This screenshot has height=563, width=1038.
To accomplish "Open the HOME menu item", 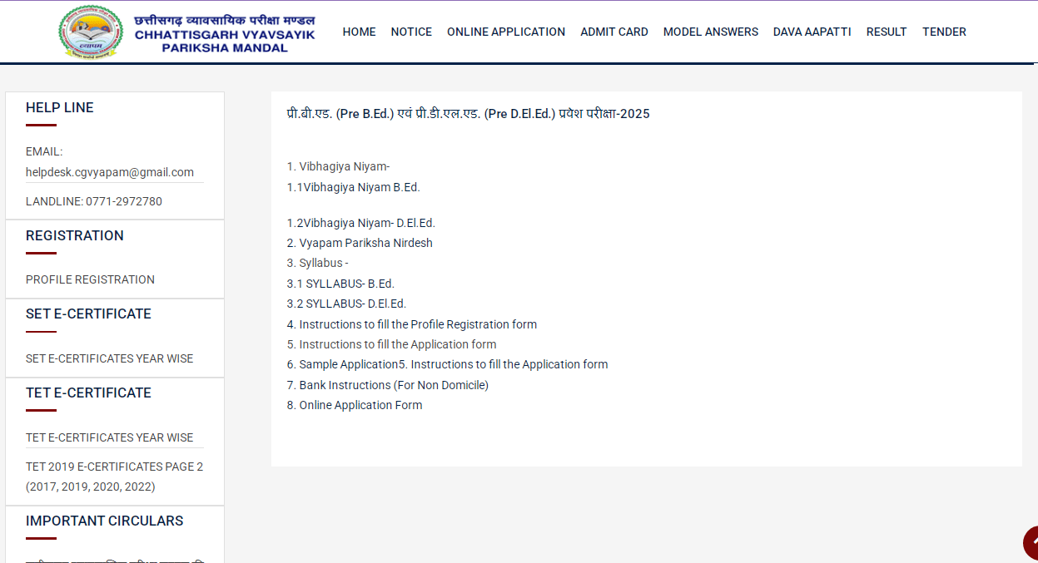I will 359,32.
